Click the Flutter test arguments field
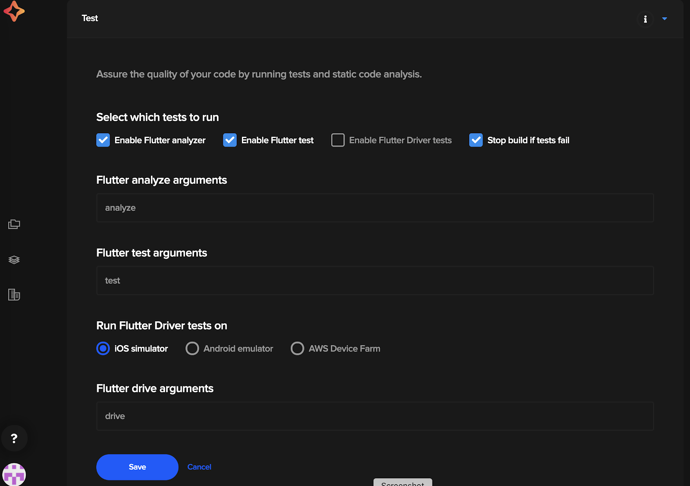The width and height of the screenshot is (690, 486). tap(375, 281)
